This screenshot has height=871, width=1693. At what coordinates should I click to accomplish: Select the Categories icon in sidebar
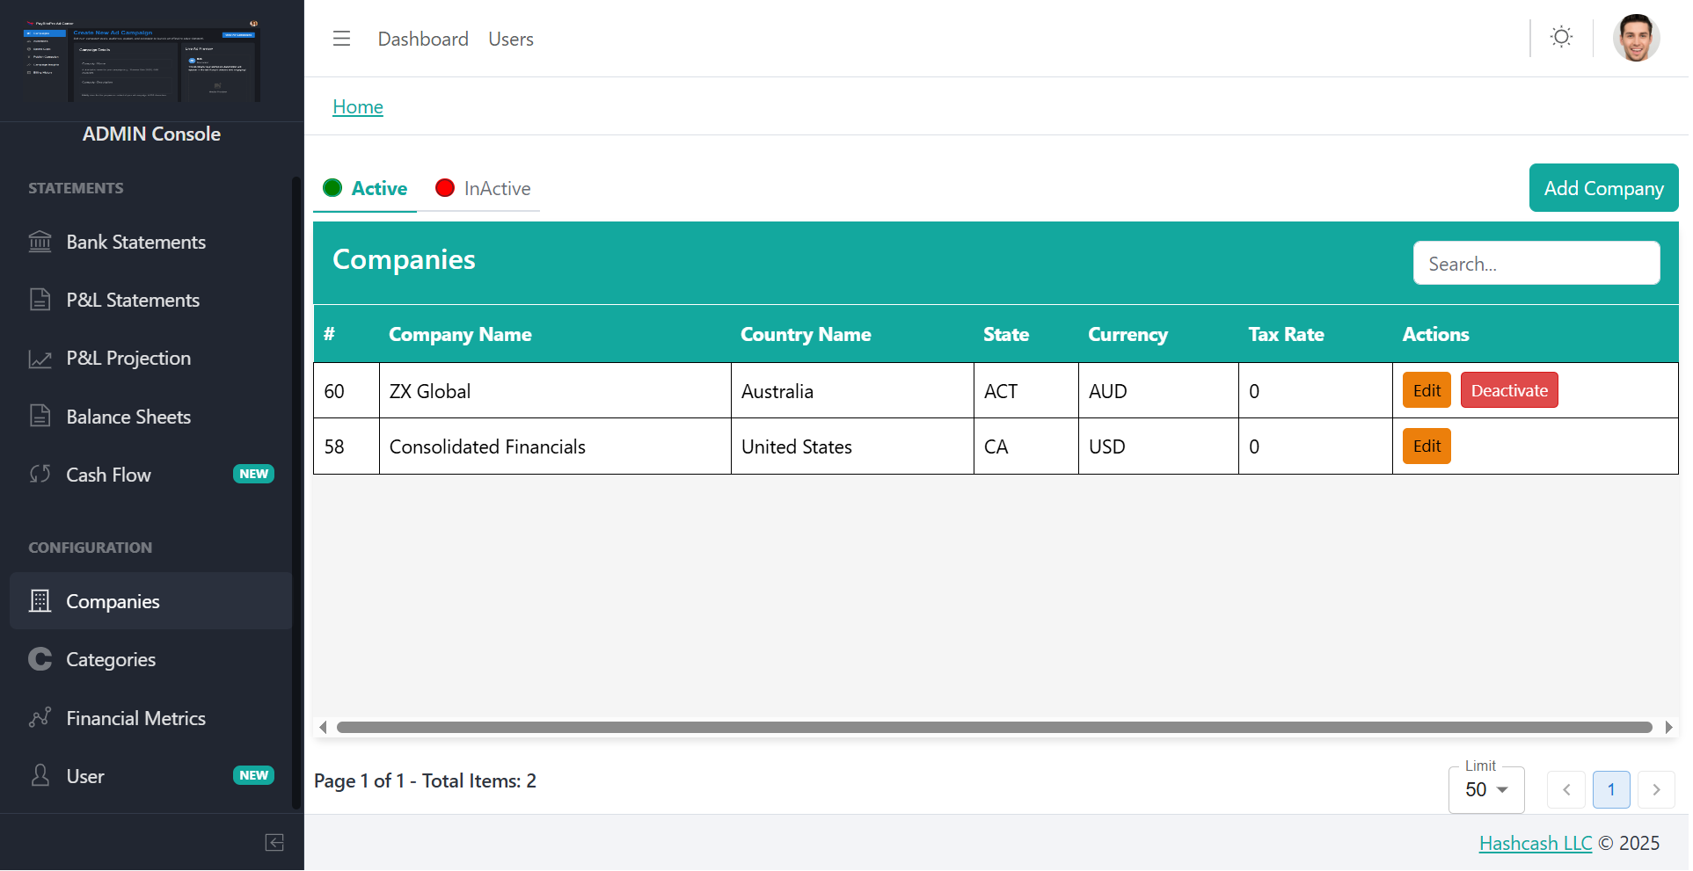point(40,659)
